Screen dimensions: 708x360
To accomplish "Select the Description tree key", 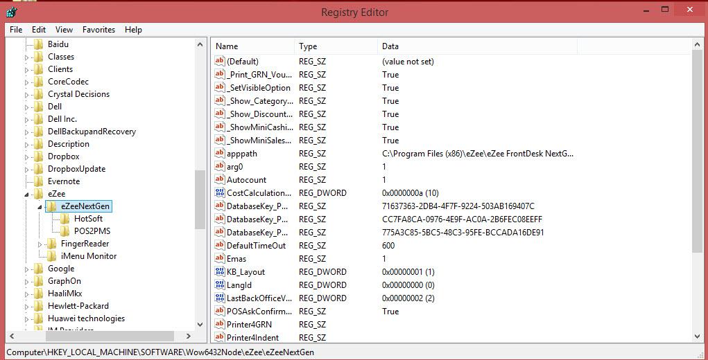I will pos(69,144).
